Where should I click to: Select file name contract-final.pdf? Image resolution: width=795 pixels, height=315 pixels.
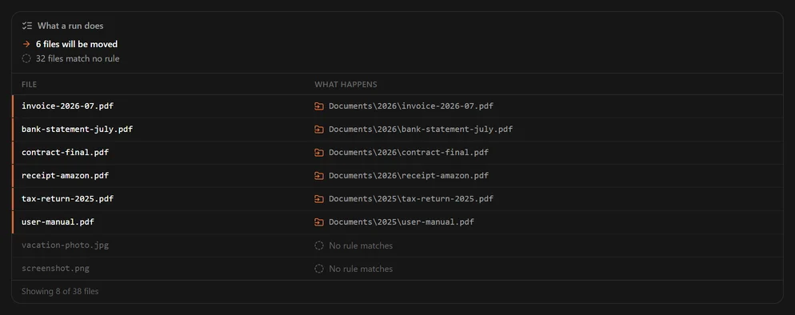[x=65, y=153]
